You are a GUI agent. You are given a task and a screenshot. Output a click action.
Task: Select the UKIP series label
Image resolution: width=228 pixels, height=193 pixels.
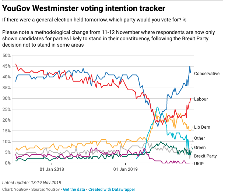[199, 164]
